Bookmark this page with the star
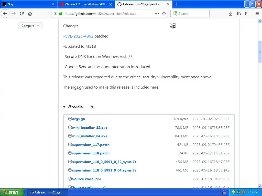262x196 pixels. (164, 14)
